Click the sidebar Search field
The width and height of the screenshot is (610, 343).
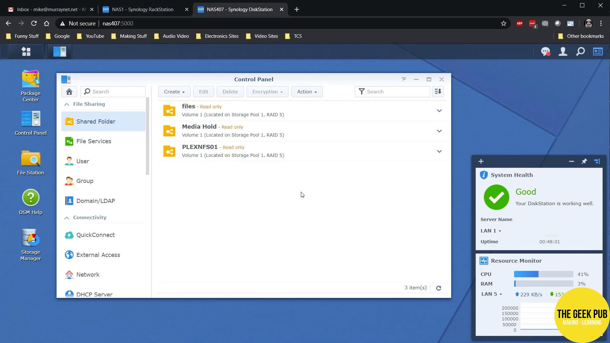113,92
